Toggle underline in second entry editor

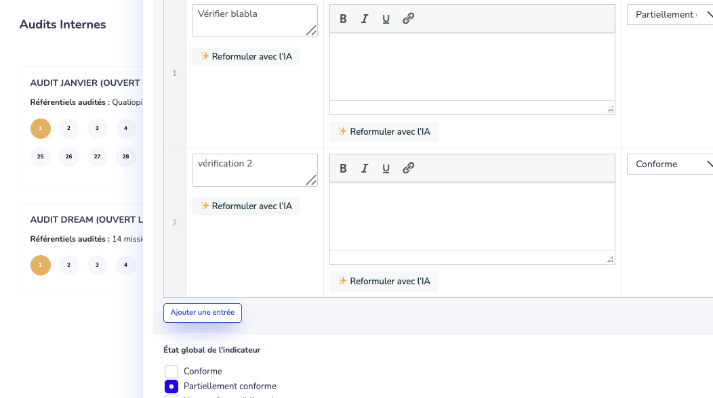click(x=386, y=169)
